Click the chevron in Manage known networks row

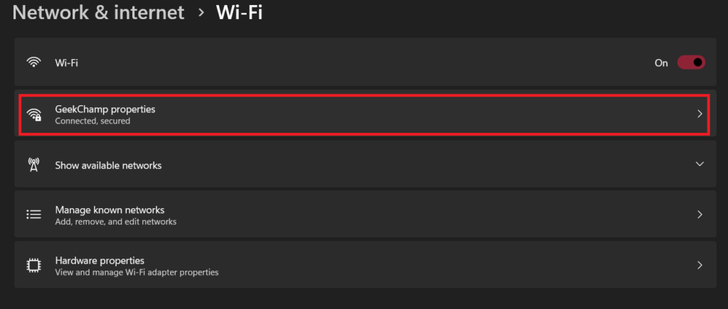tap(700, 215)
